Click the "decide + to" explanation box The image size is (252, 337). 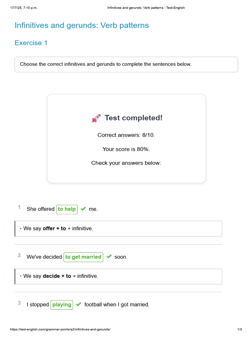point(118,276)
